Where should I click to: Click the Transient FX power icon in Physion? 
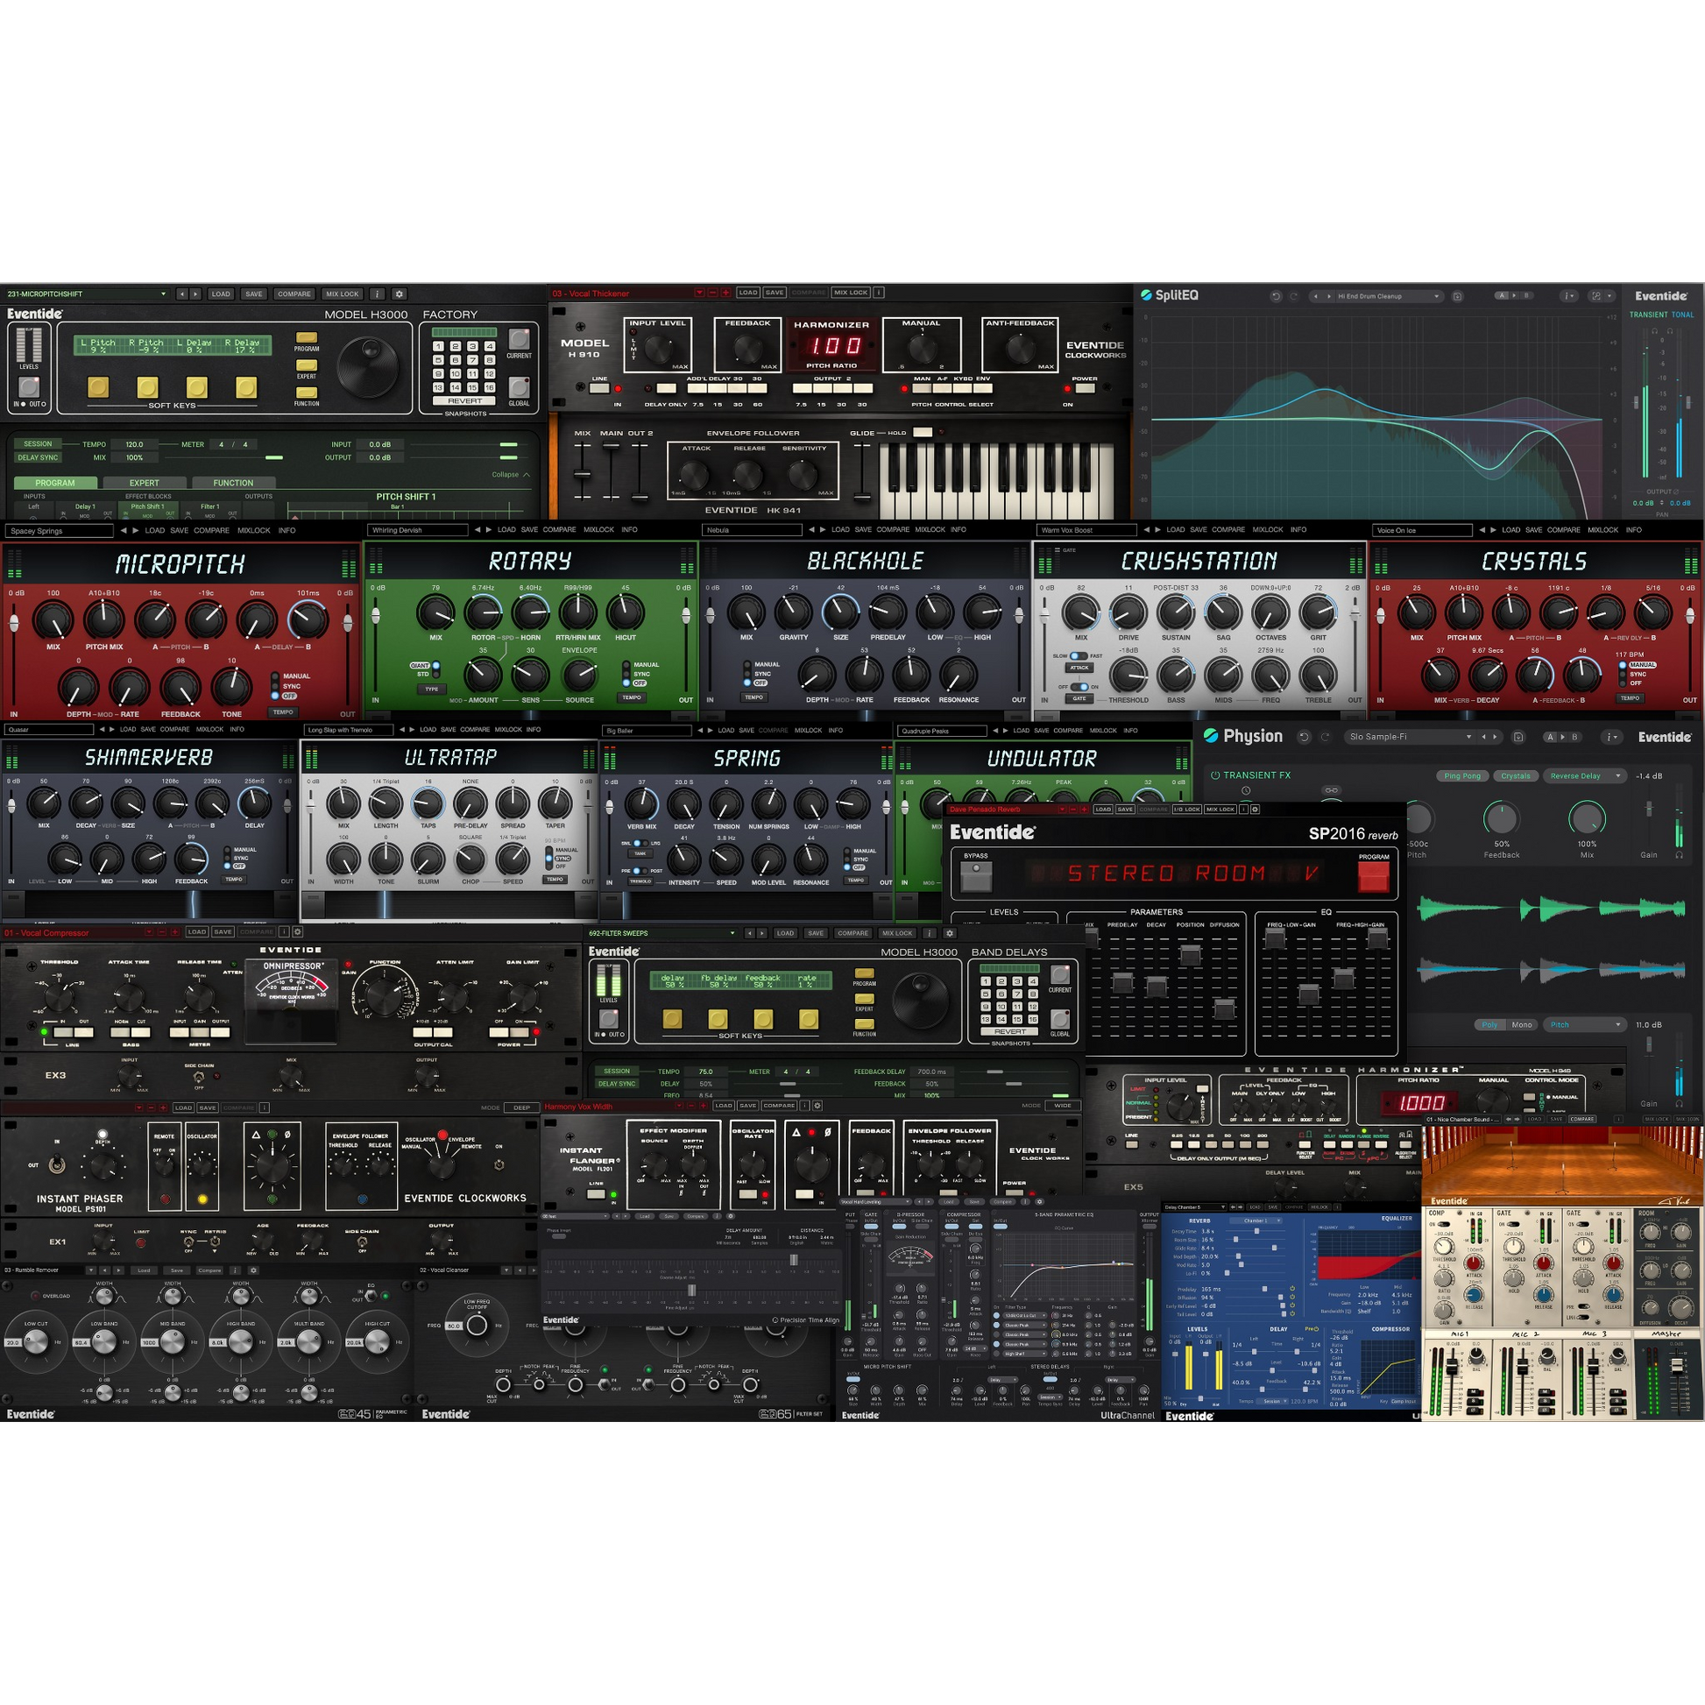1215,775
